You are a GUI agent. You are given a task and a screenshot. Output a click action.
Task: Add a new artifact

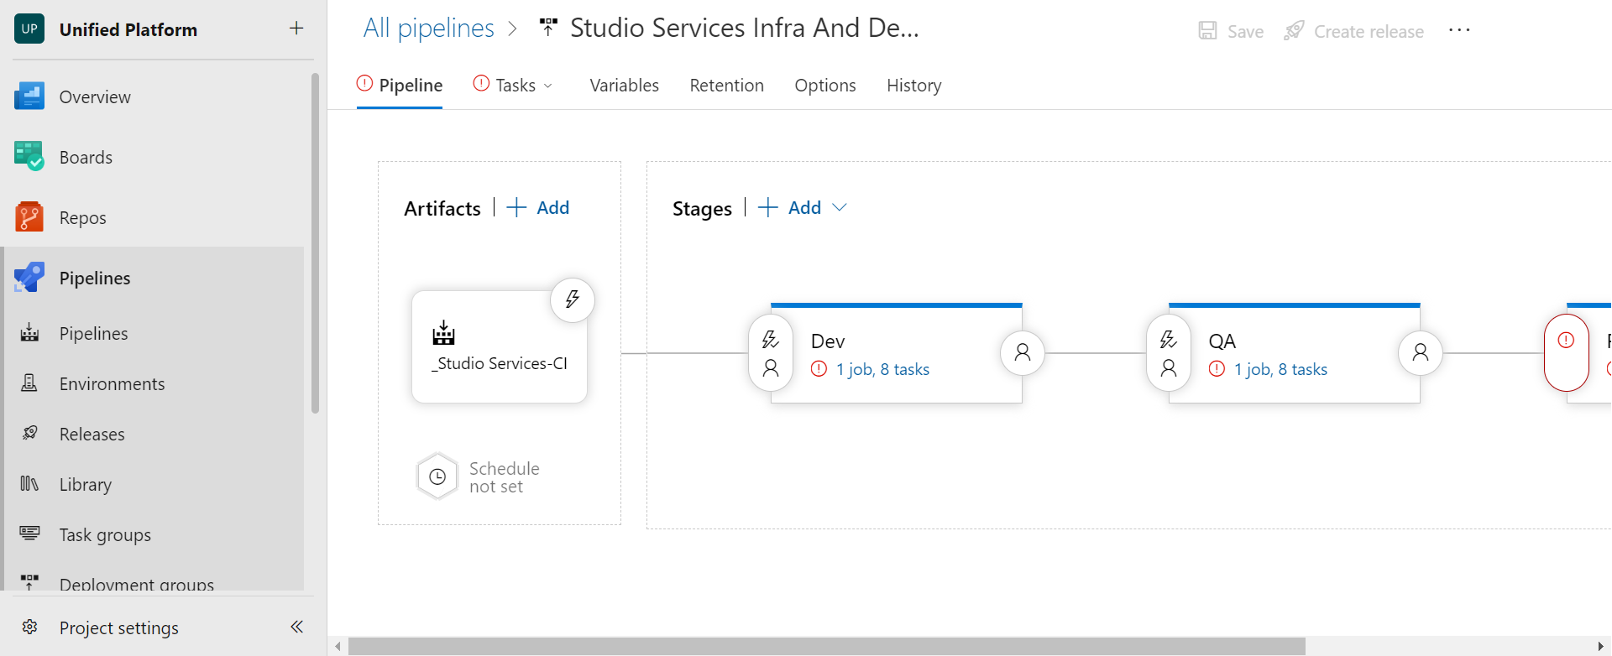coord(538,207)
